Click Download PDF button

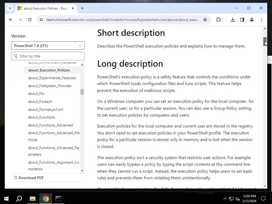coord(29,178)
